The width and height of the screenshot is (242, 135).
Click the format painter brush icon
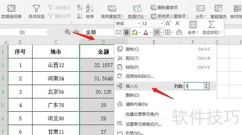[x=179, y=32]
